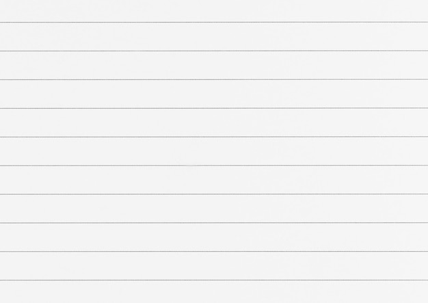This screenshot has height=303, width=428.
Task: Click the blank row between eighth and ninth lines
Action: pyautogui.click(x=214, y=237)
